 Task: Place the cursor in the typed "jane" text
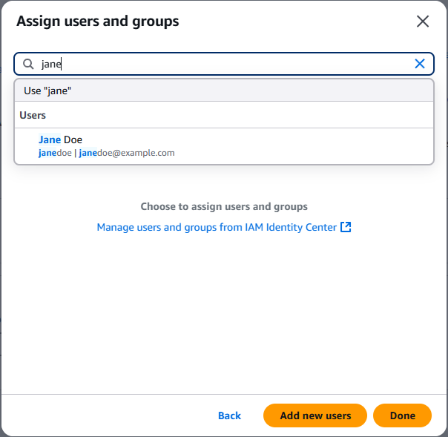(x=51, y=65)
